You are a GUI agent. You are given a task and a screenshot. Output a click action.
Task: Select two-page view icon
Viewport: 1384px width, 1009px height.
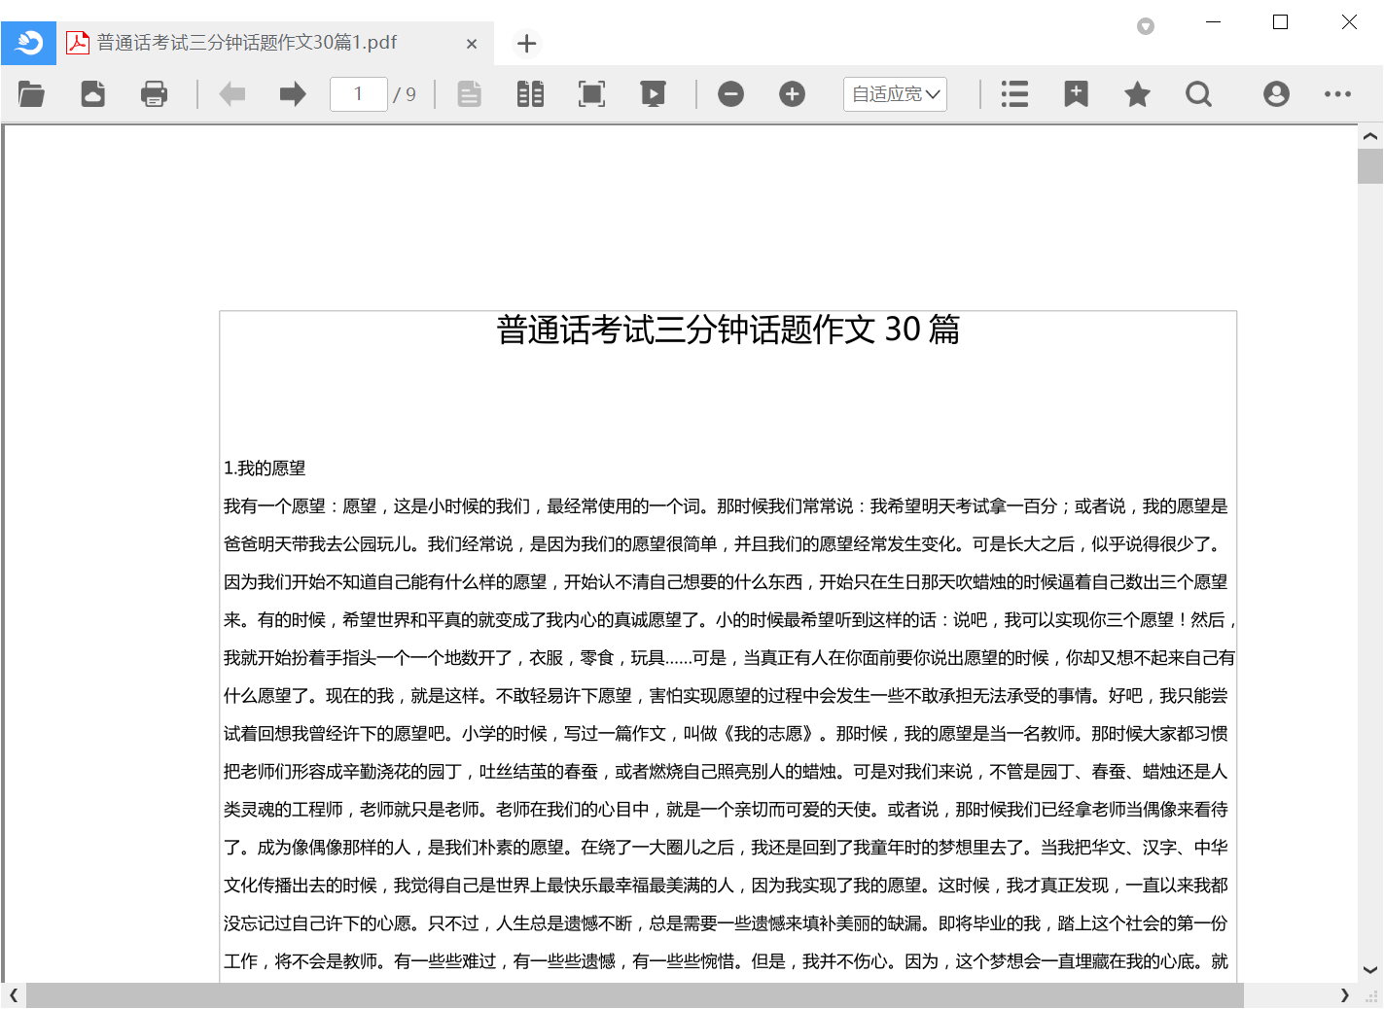pos(530,94)
